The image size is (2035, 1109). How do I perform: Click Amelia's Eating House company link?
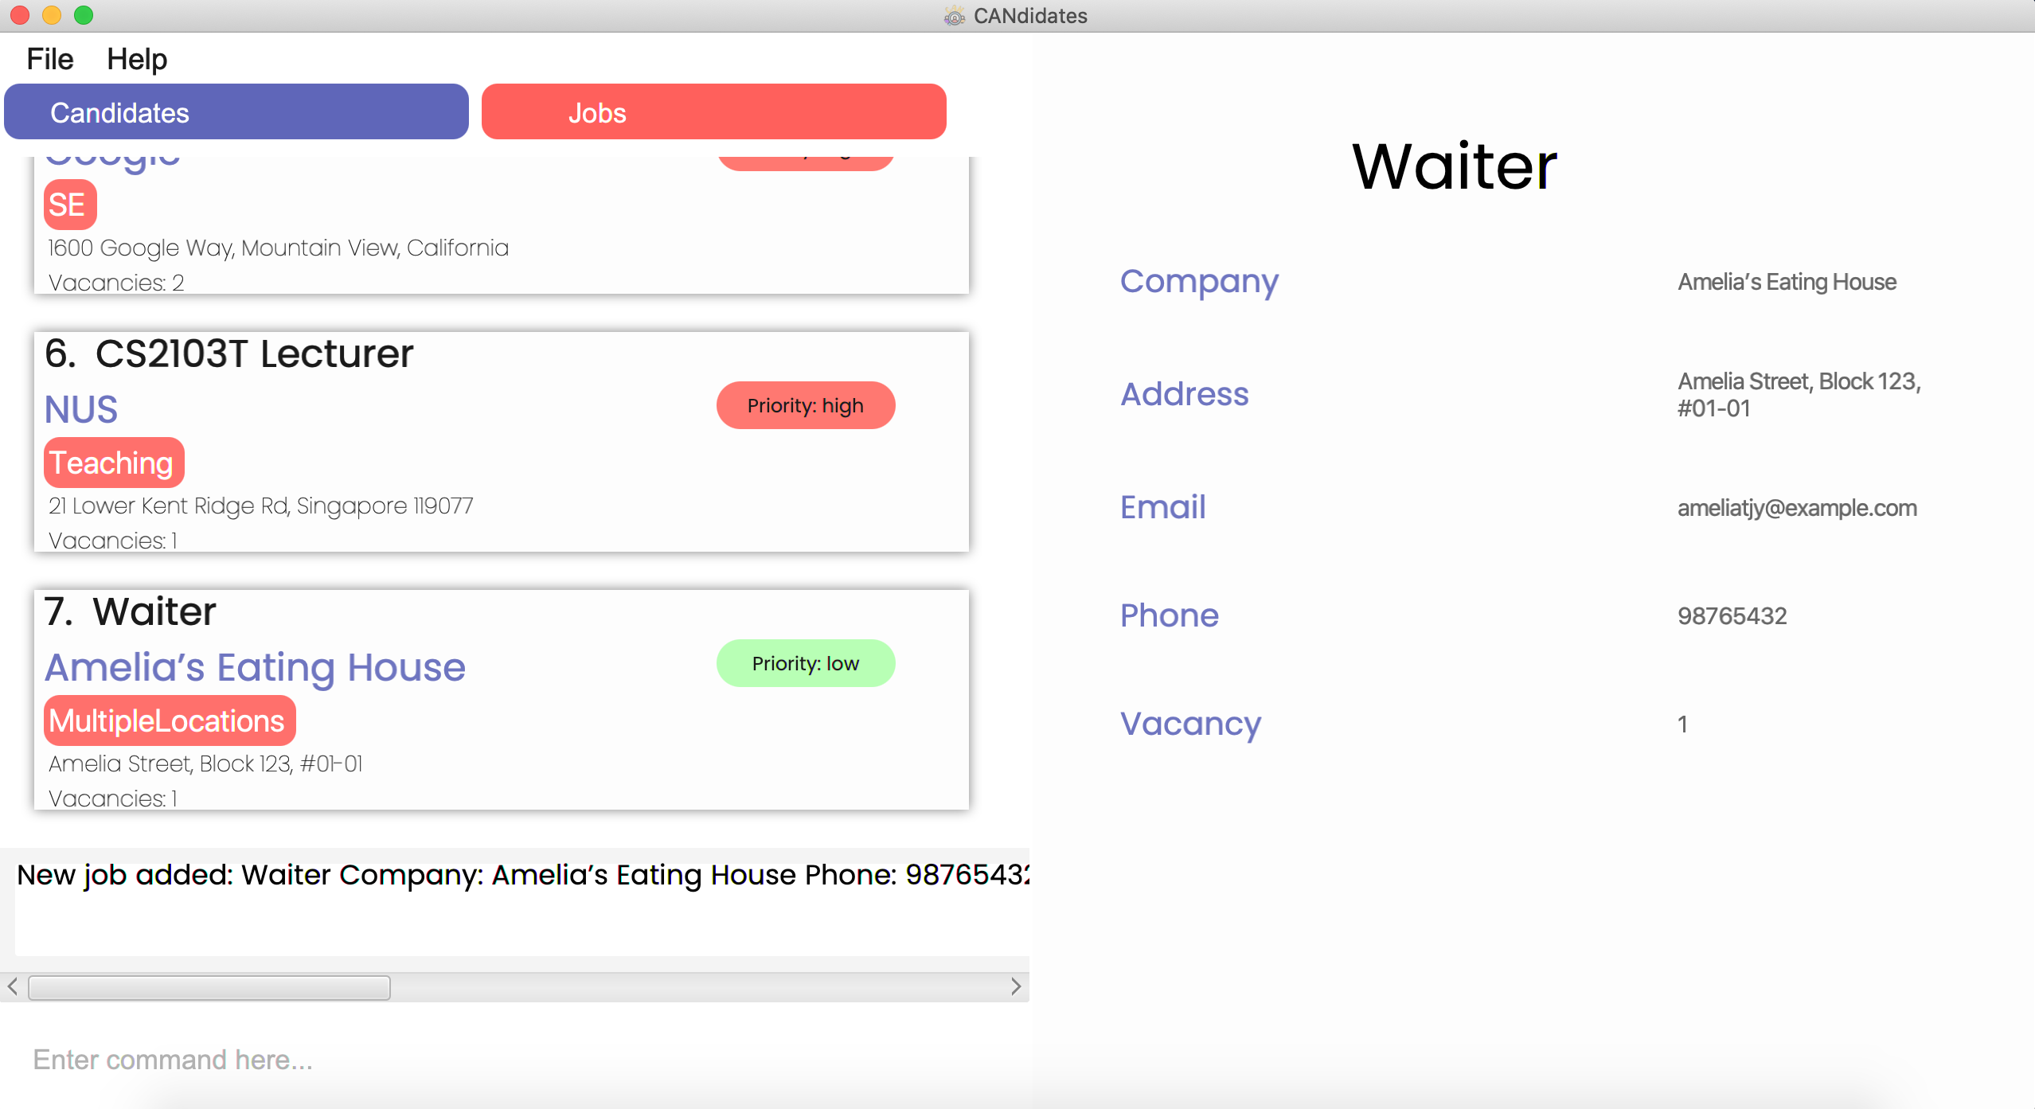pos(256,668)
